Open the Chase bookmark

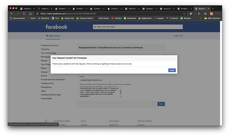(x=31, y=18)
